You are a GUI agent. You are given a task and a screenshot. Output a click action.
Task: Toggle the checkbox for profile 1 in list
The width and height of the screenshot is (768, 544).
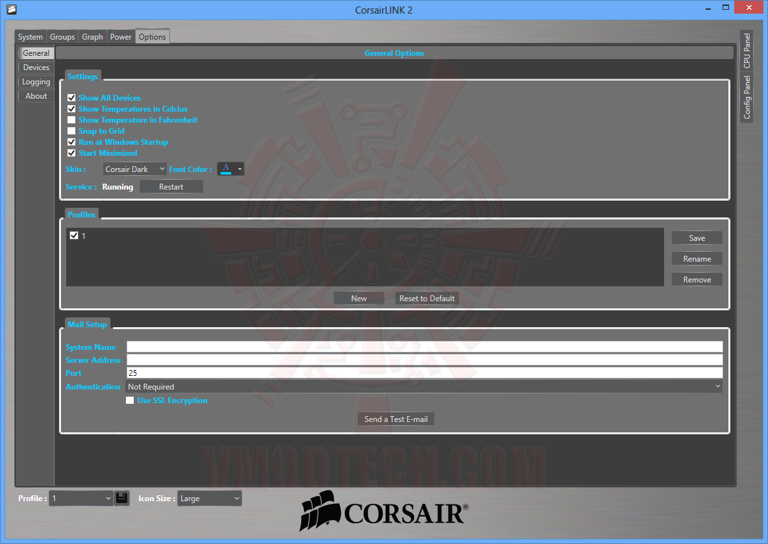74,236
